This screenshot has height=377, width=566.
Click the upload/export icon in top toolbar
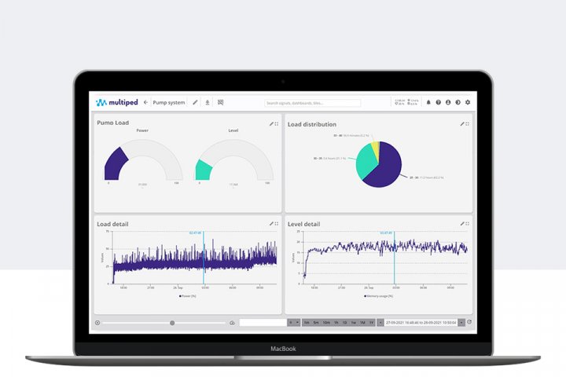click(x=208, y=102)
